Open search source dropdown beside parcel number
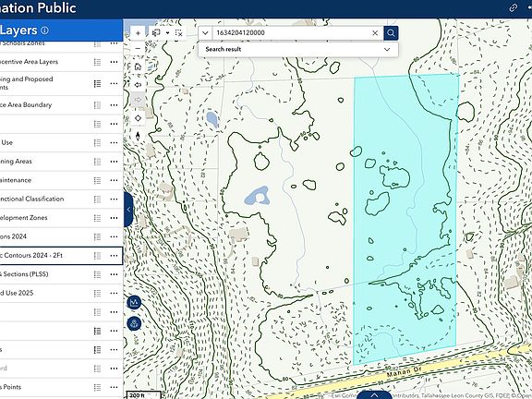532x399 pixels. [205, 33]
